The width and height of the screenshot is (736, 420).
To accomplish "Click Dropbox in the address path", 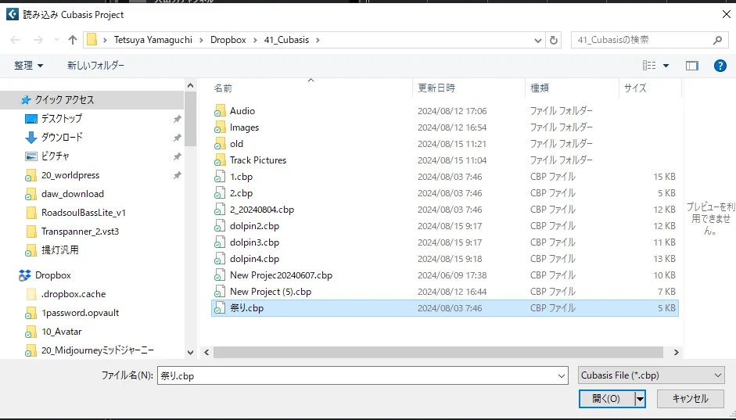I will point(228,40).
